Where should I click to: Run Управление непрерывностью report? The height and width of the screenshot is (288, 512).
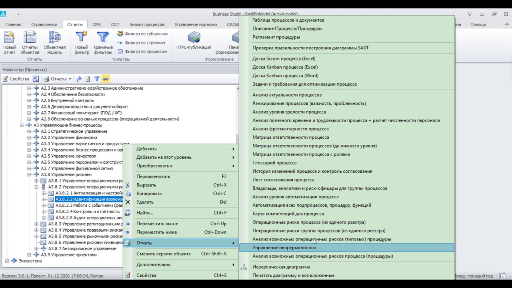coord(347,248)
